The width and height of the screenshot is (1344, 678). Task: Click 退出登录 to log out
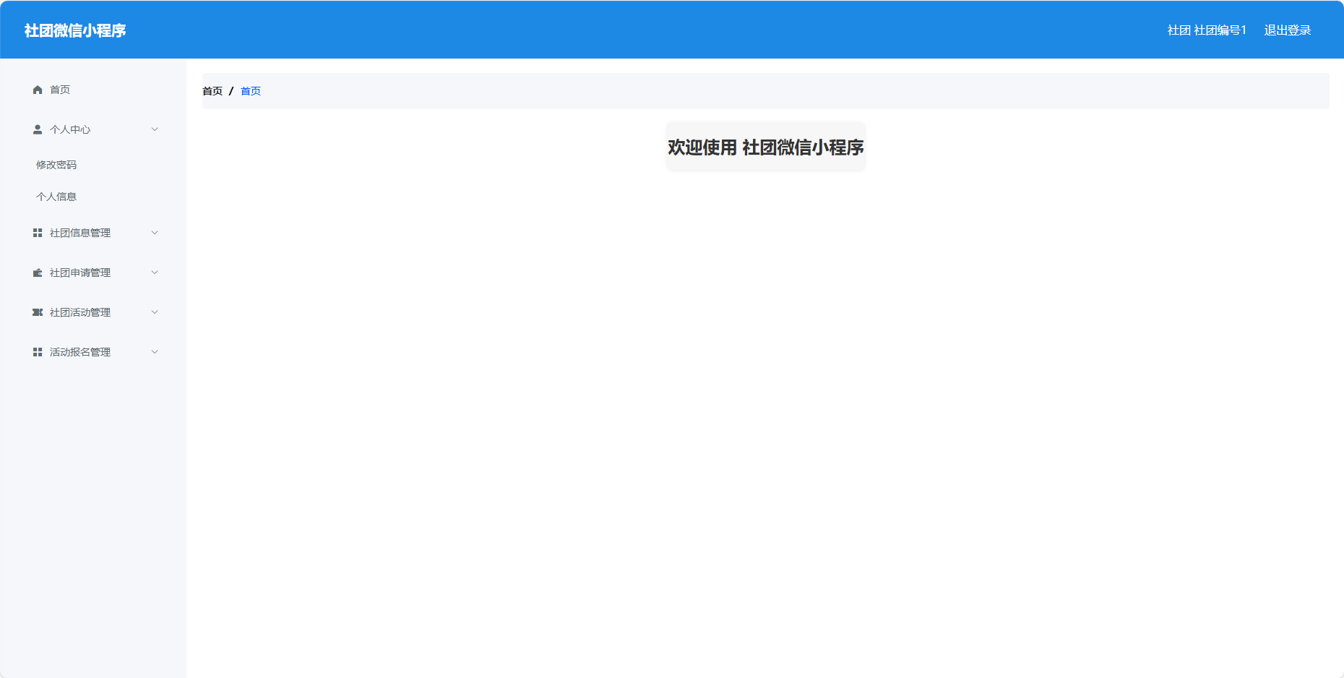pos(1288,30)
